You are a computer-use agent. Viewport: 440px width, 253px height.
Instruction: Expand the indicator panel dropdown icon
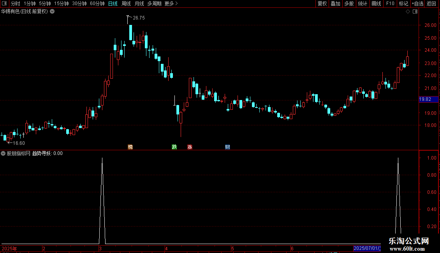tap(3, 153)
